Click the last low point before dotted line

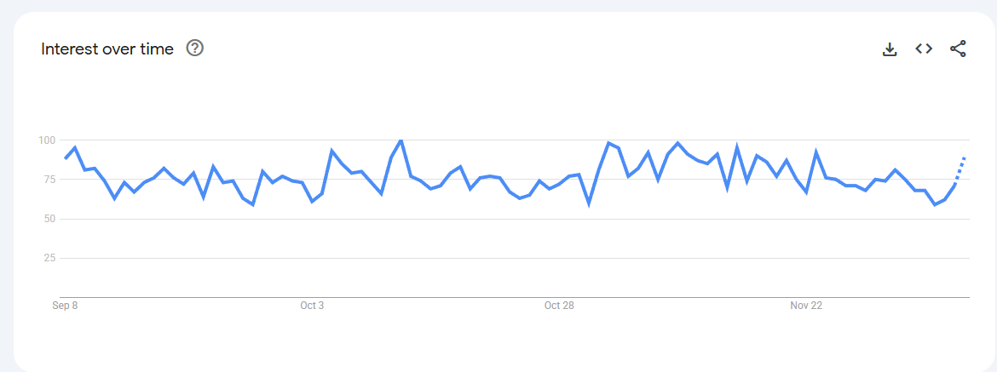[935, 204]
